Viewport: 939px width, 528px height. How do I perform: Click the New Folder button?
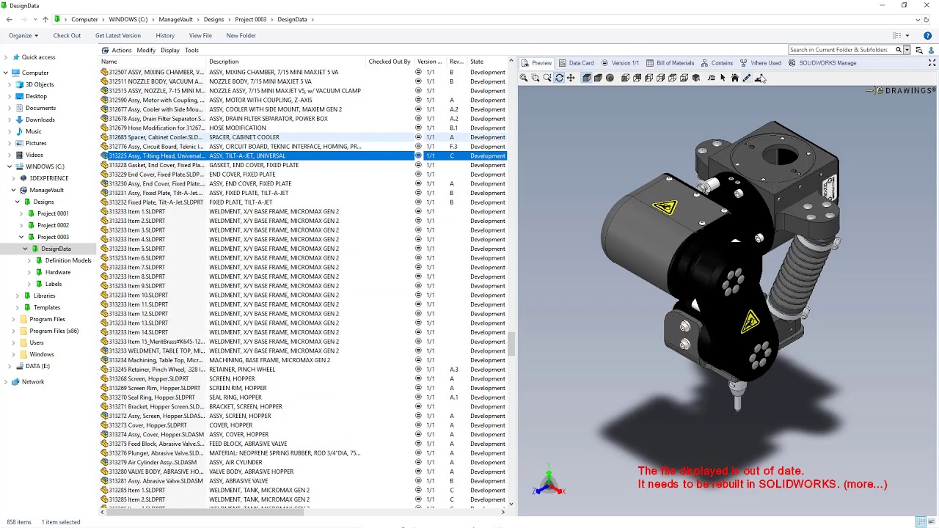[x=241, y=35]
